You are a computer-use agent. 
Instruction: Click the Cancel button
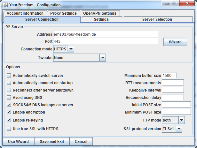81,142
